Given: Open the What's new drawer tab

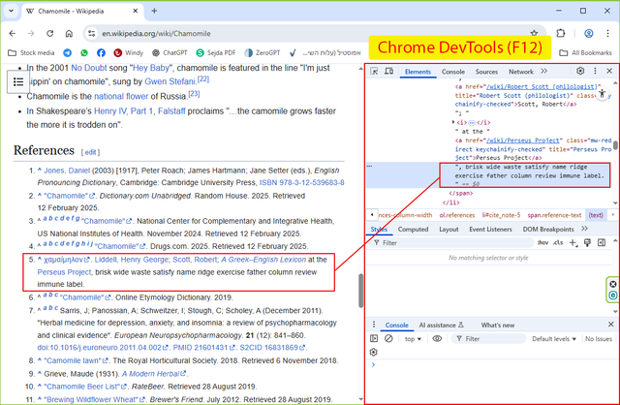Looking at the screenshot, I should pos(497,326).
